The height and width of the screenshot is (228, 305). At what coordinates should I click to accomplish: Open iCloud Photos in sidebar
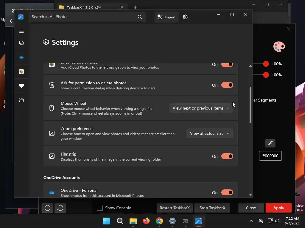point(21,72)
